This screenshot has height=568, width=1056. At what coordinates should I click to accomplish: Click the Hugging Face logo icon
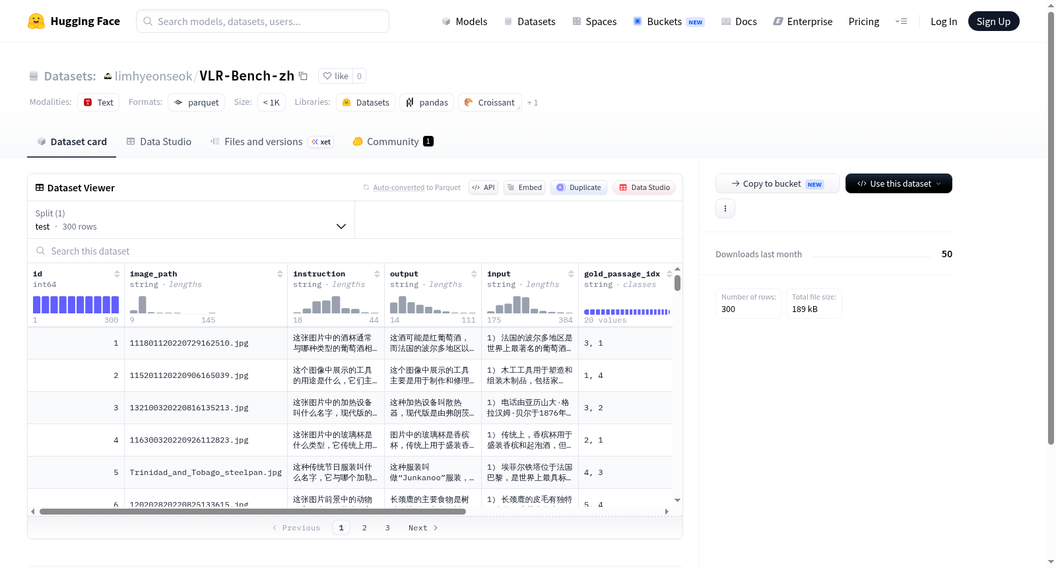point(36,21)
